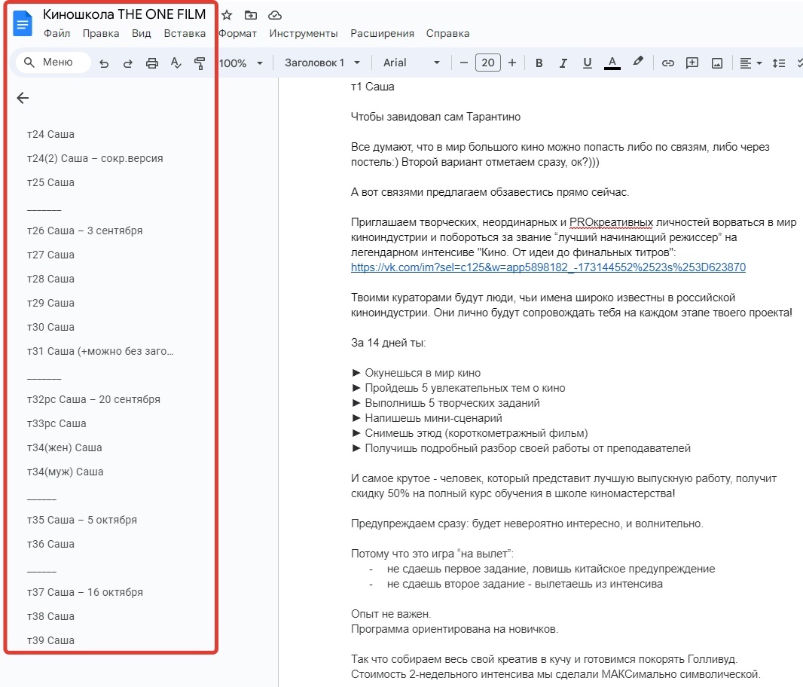Toggle bold formatting

pyautogui.click(x=539, y=63)
